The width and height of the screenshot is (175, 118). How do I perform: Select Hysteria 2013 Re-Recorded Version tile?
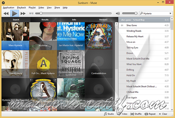(15, 92)
